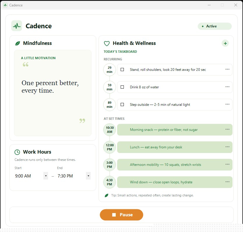Click the Mindfulness leaf icon
243x232 pixels.
(17, 43)
